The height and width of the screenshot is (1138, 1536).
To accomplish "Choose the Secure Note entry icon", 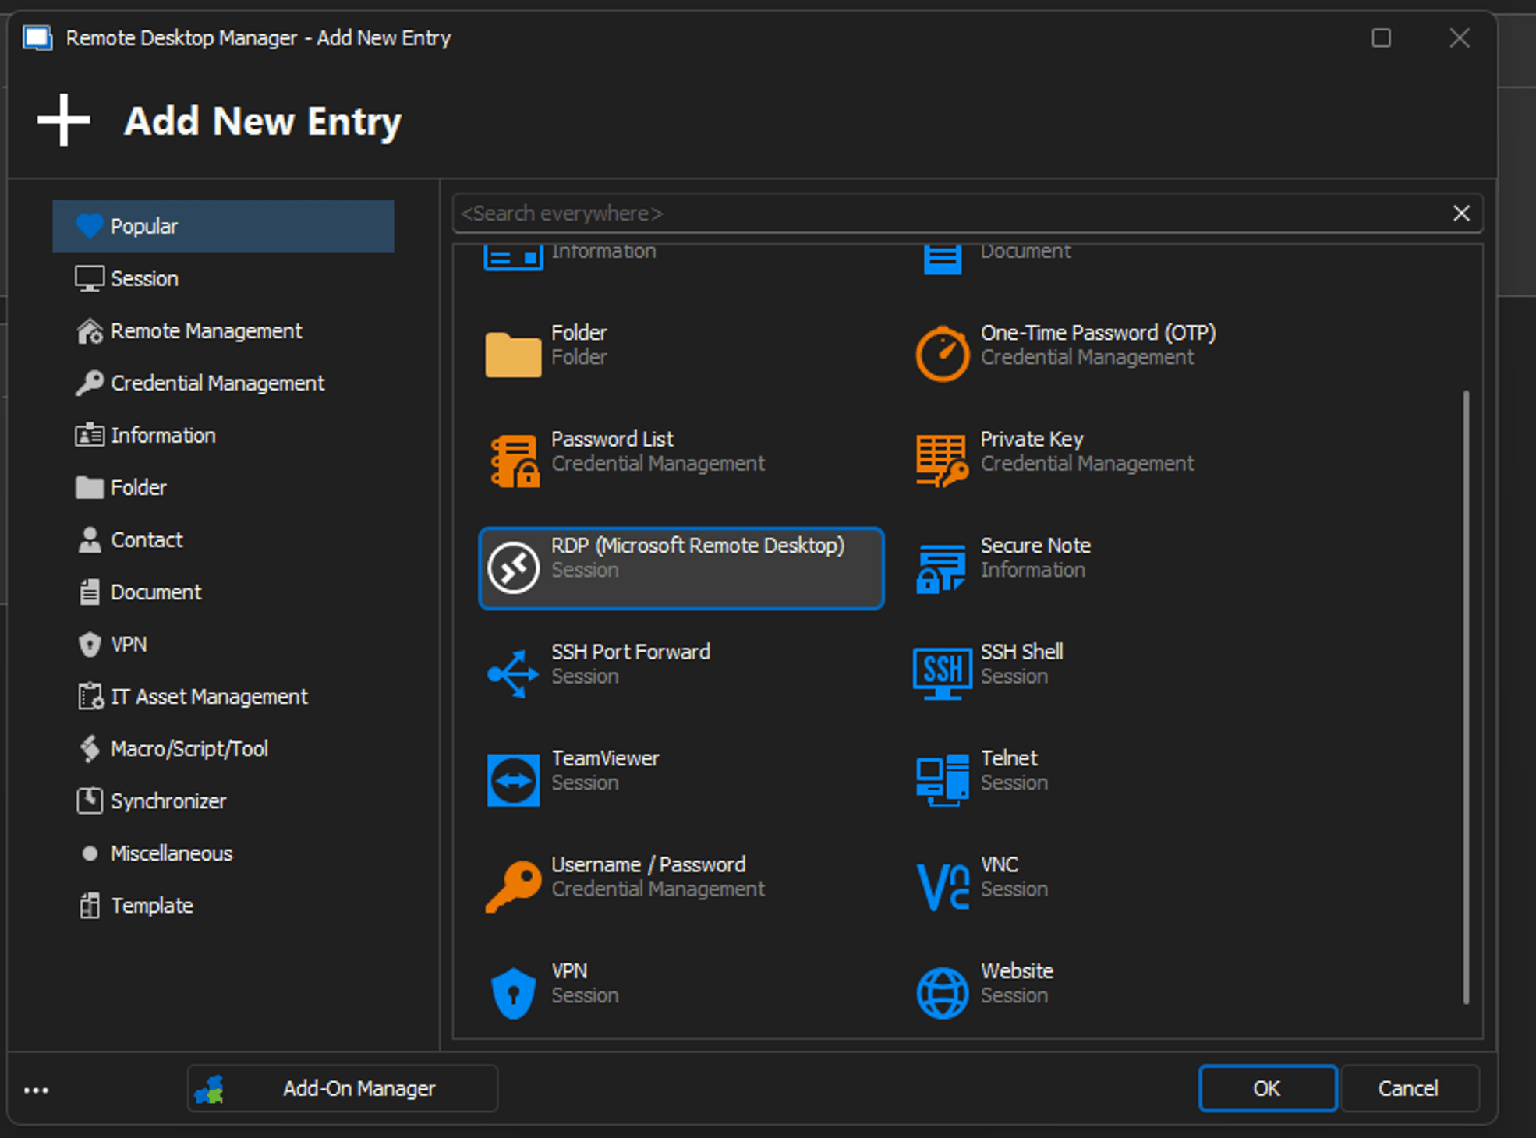I will click(942, 567).
